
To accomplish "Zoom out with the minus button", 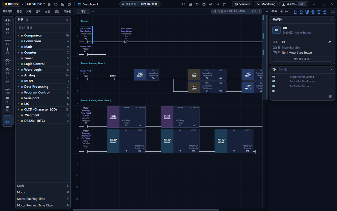I will coord(267,11).
